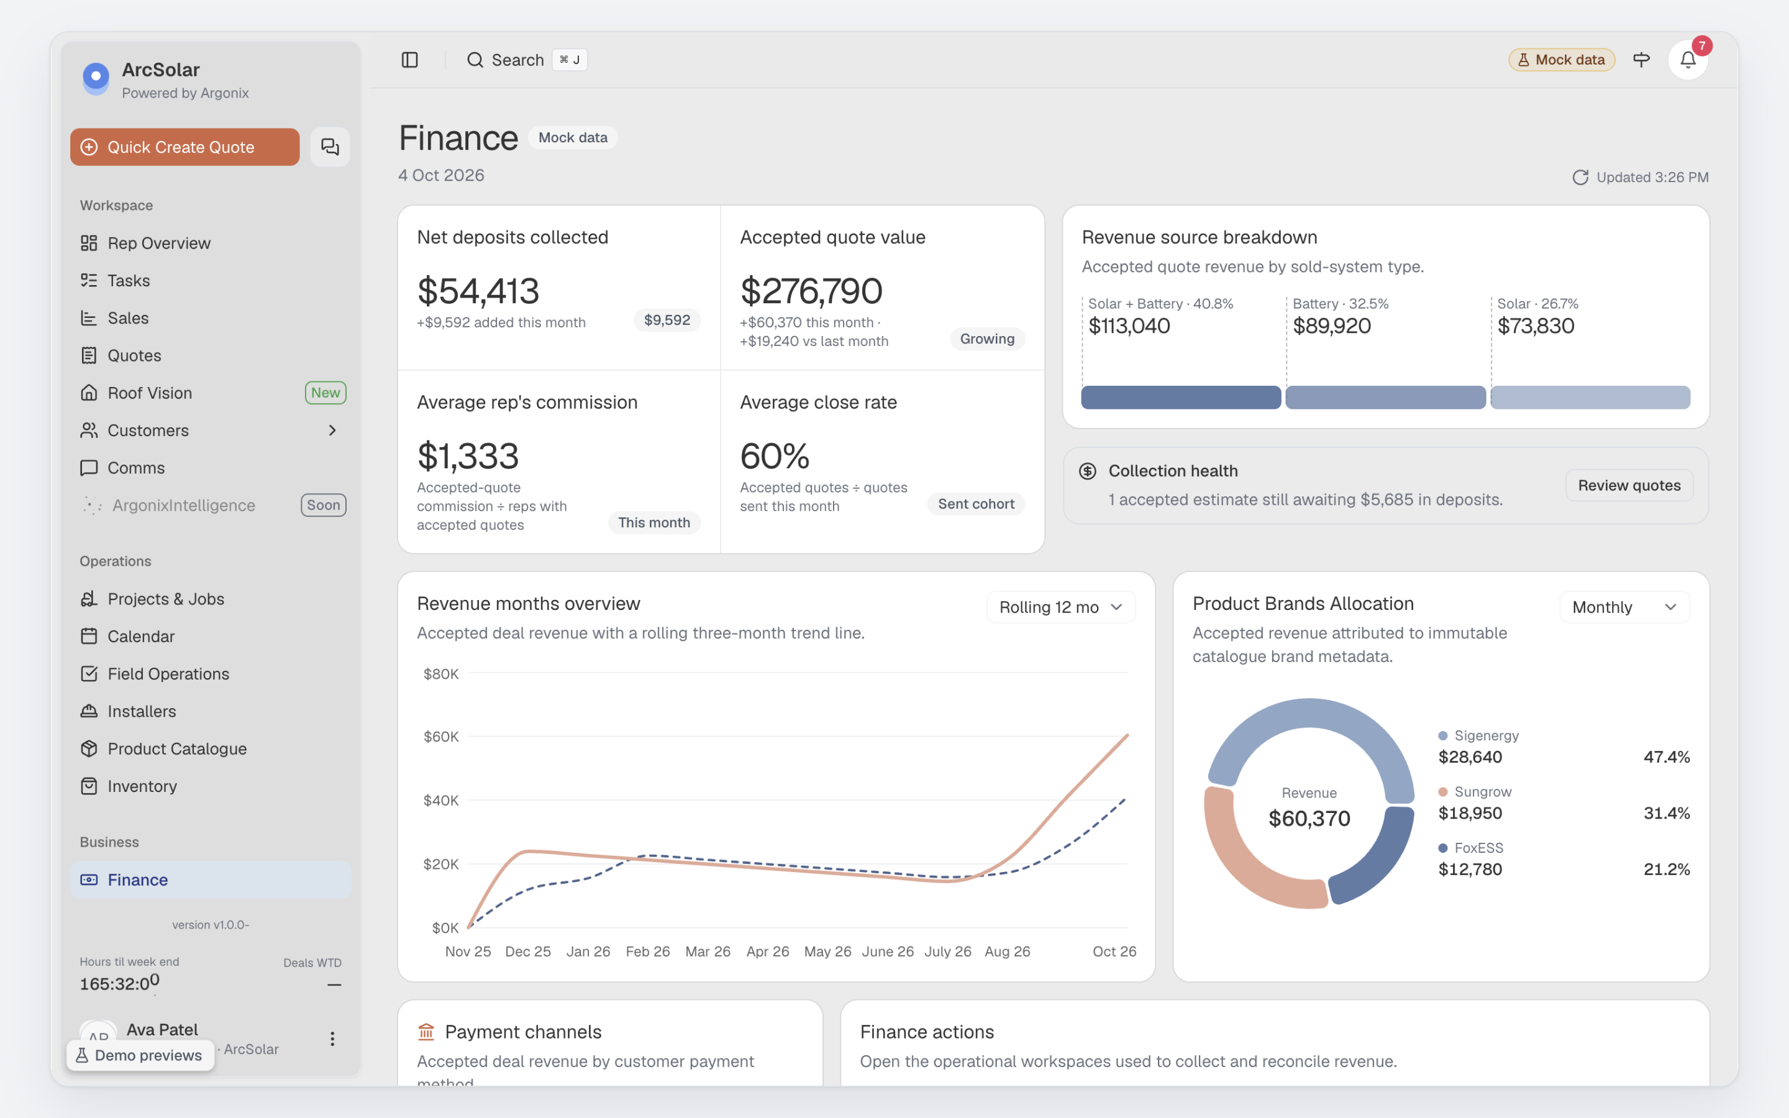Click the refresh icon next to Updated time
The width and height of the screenshot is (1789, 1118).
pyautogui.click(x=1580, y=178)
